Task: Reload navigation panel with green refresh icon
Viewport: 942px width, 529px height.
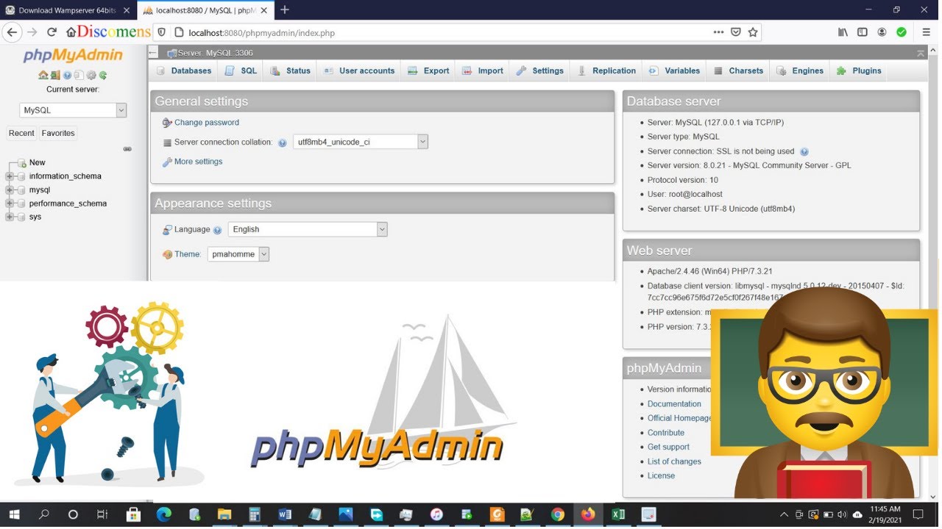Action: click(103, 75)
